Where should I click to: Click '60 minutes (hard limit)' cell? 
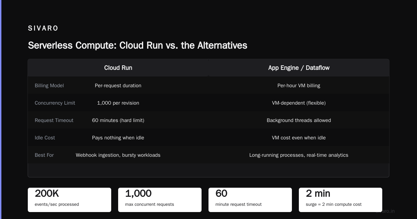point(118,120)
